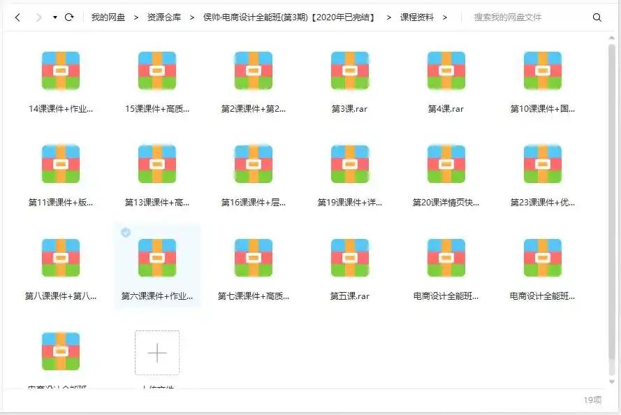621x415 pixels.
Task: Click file name 第19课课件+详...
Action: click(350, 203)
